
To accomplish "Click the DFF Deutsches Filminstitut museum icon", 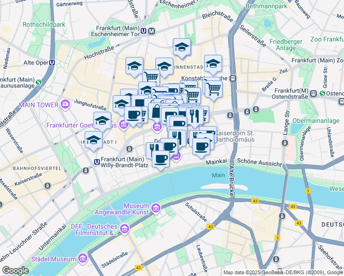I will coord(125,229).
